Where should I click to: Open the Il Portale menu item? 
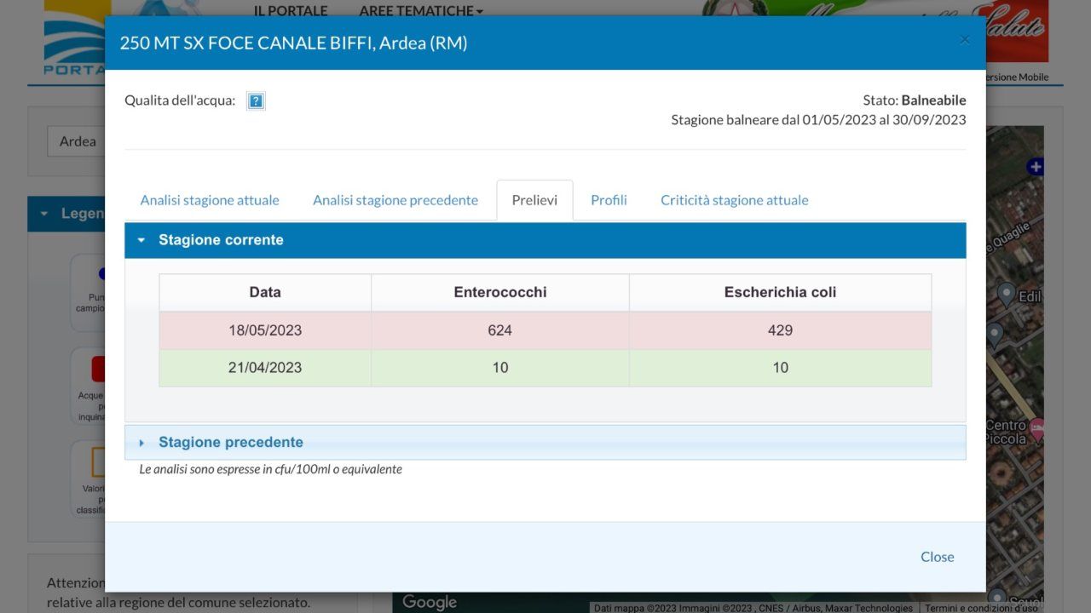point(290,11)
